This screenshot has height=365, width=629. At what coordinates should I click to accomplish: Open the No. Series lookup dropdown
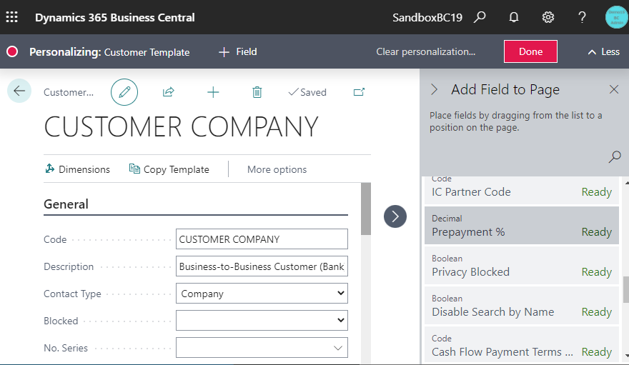pos(338,348)
